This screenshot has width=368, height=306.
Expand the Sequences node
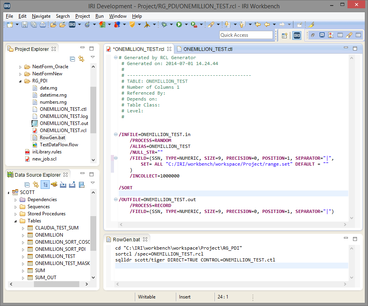[x=16, y=207]
